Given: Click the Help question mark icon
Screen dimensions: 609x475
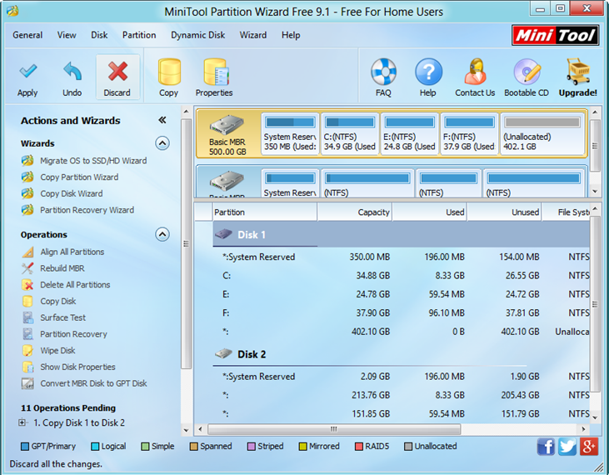Looking at the screenshot, I should tap(428, 72).
